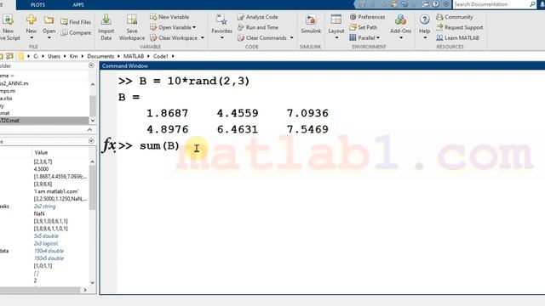Click the Help question mark icon

click(424, 20)
